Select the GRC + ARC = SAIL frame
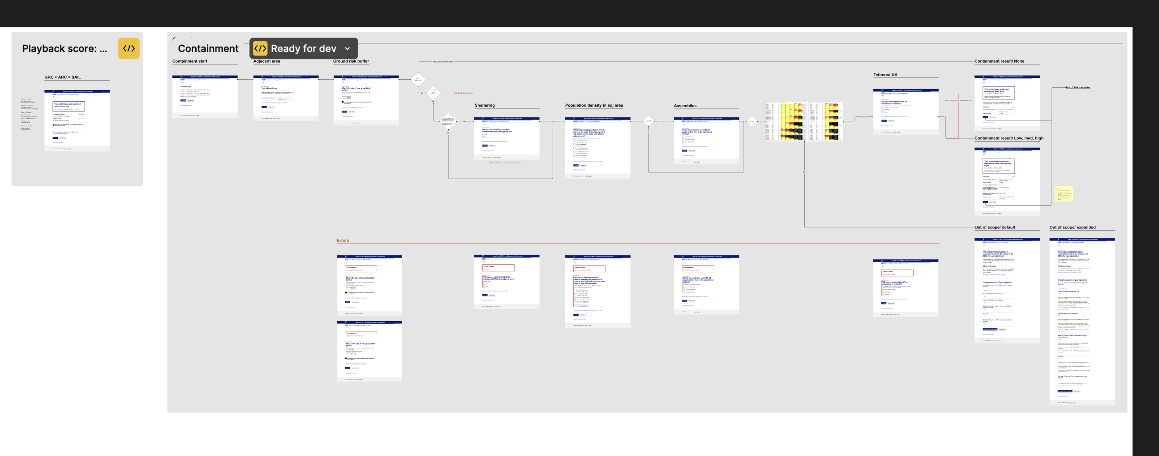Viewport: 1159px width, 456px height. [77, 120]
